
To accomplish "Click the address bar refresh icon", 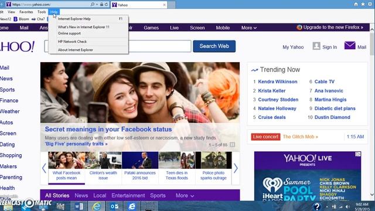I will point(106,5).
